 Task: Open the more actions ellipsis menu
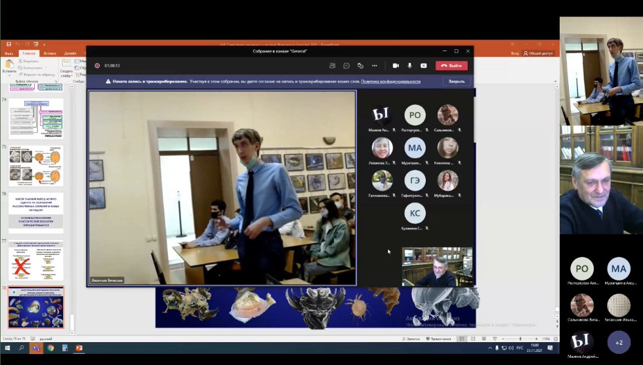[x=375, y=66]
